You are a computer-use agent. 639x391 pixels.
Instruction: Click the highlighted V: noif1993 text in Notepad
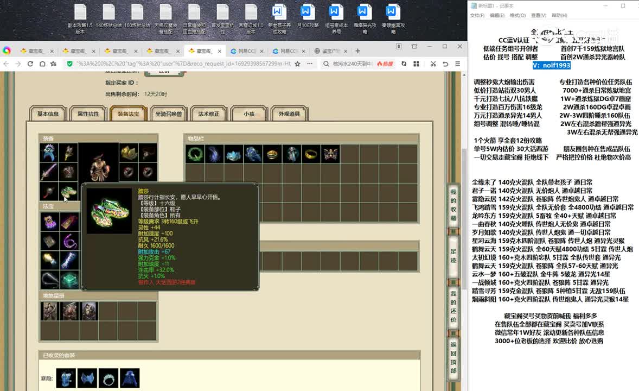pos(551,65)
